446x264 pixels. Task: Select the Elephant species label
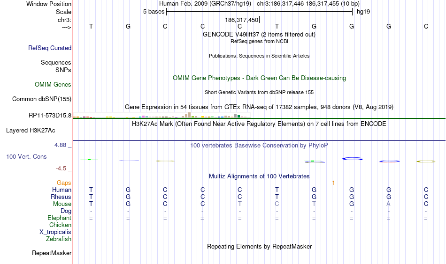[x=59, y=218]
